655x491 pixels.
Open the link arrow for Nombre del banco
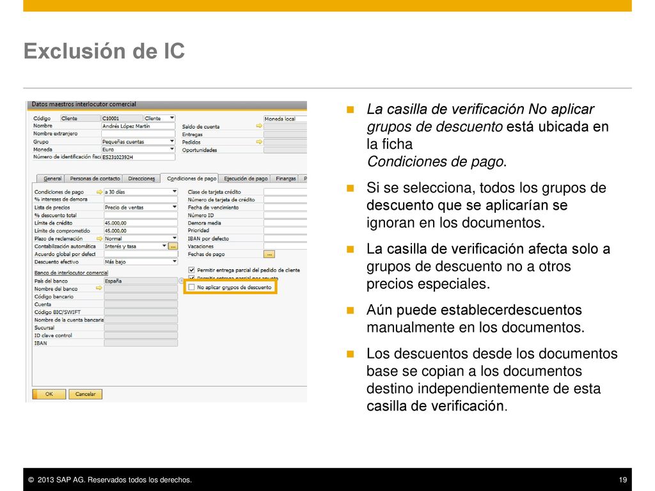pyautogui.click(x=99, y=288)
